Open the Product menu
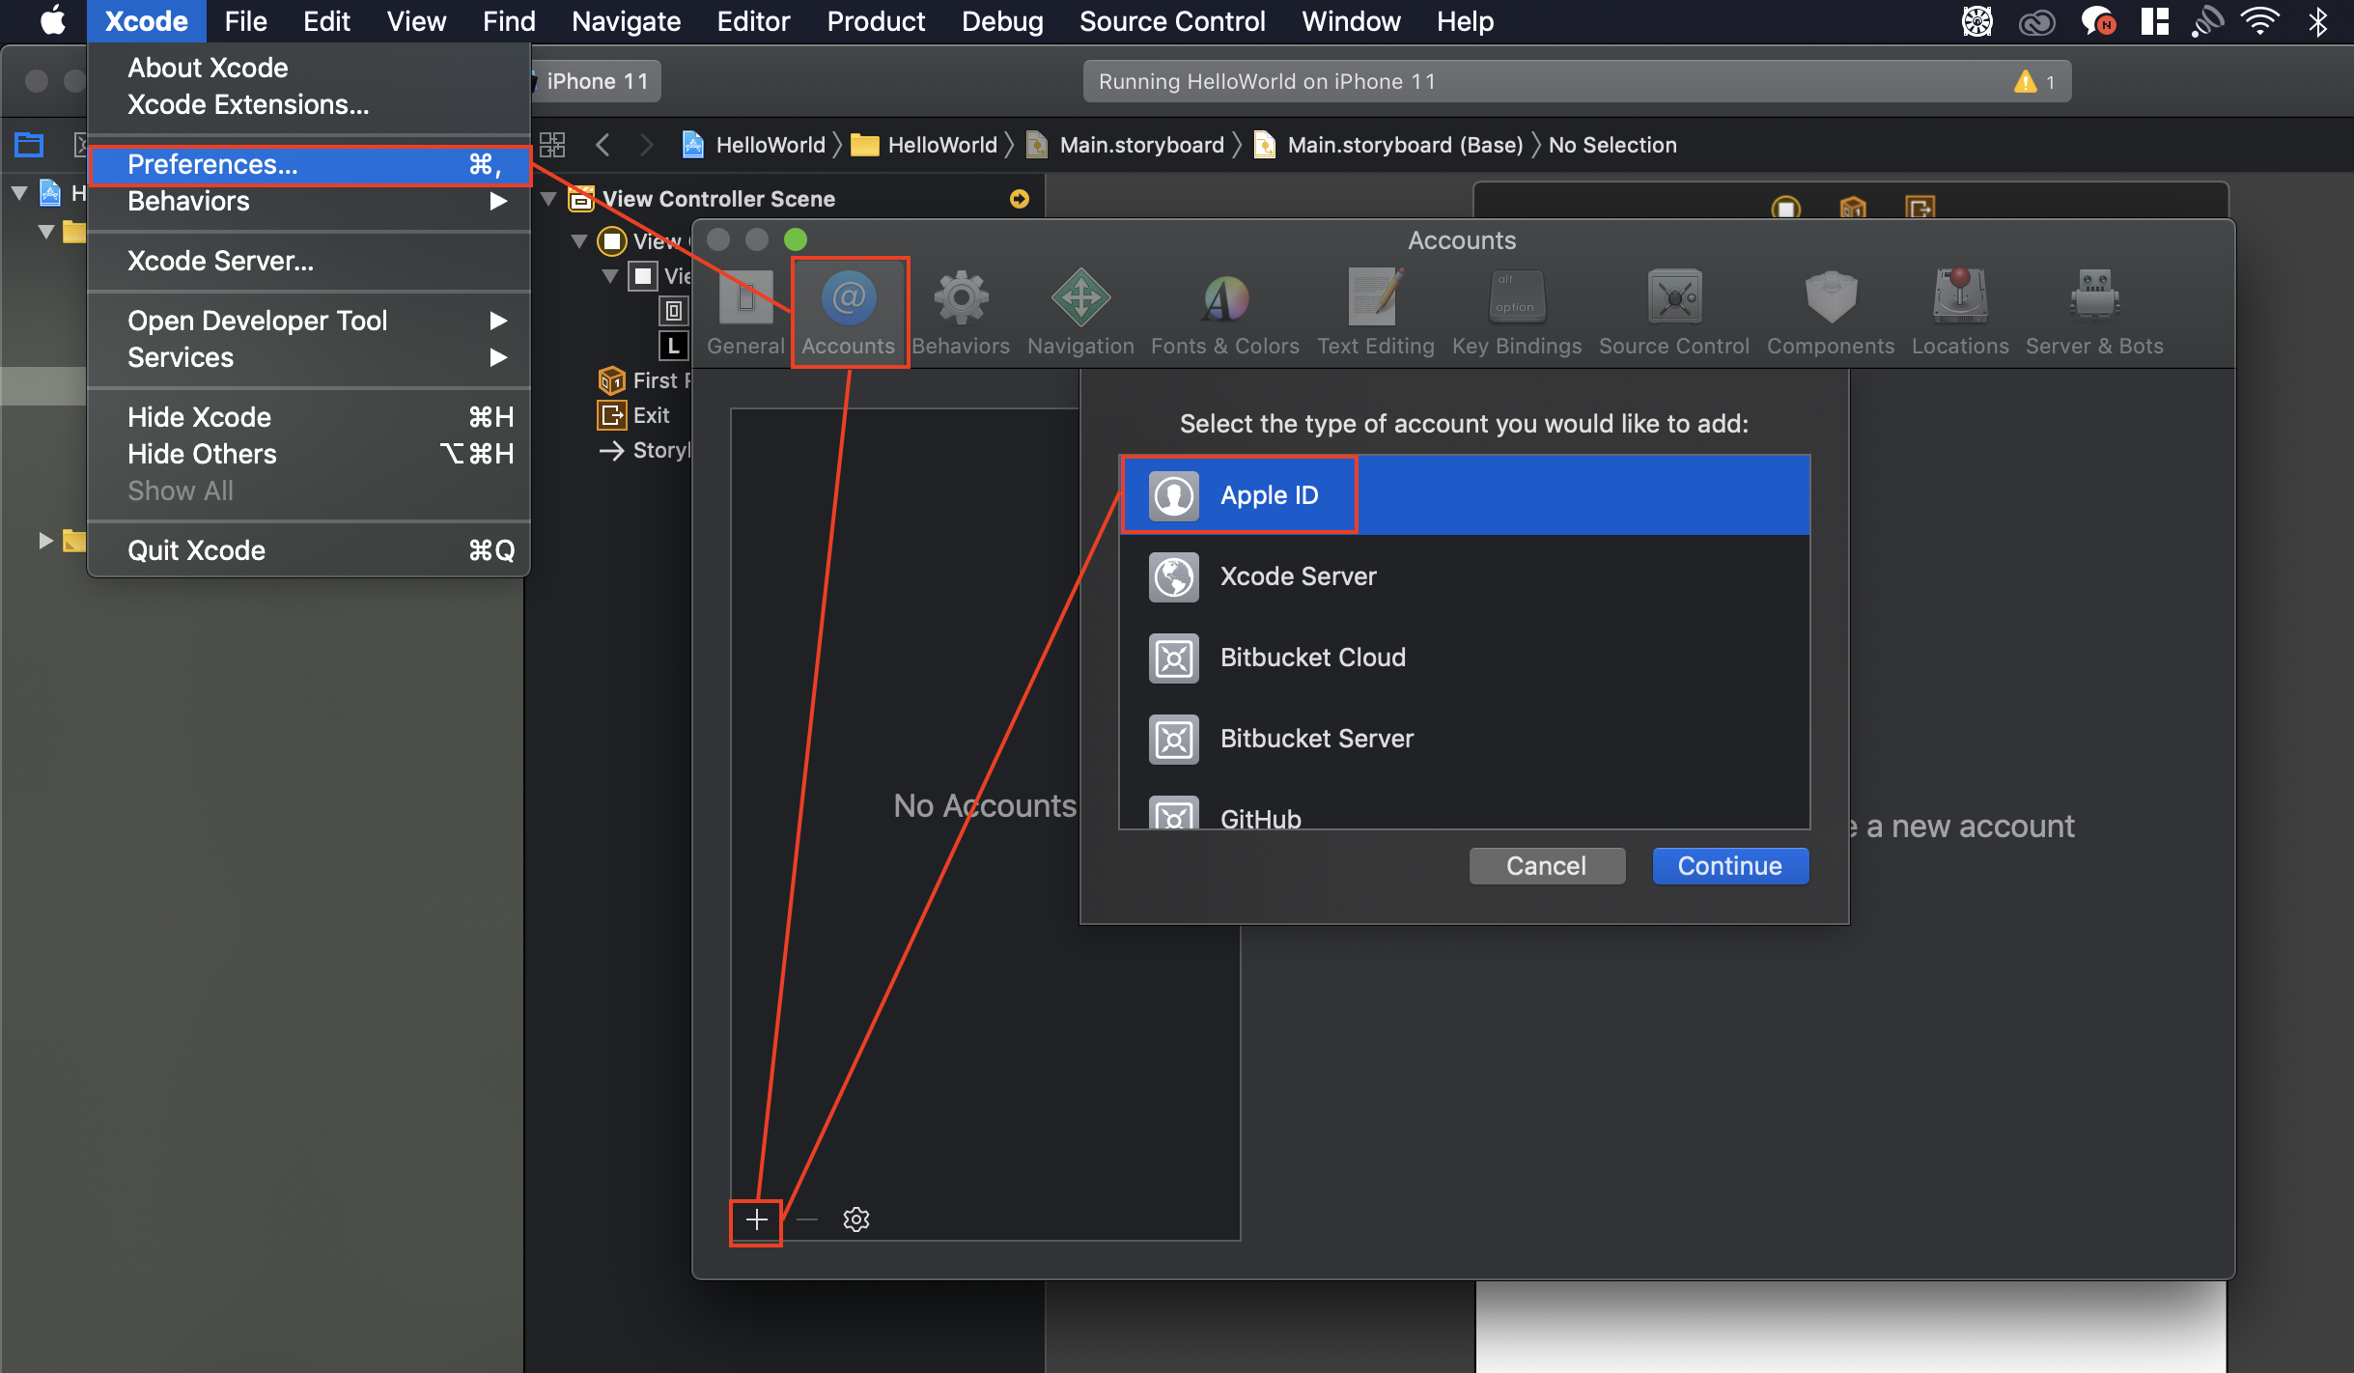 (x=876, y=21)
